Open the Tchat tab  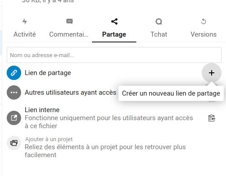click(159, 28)
